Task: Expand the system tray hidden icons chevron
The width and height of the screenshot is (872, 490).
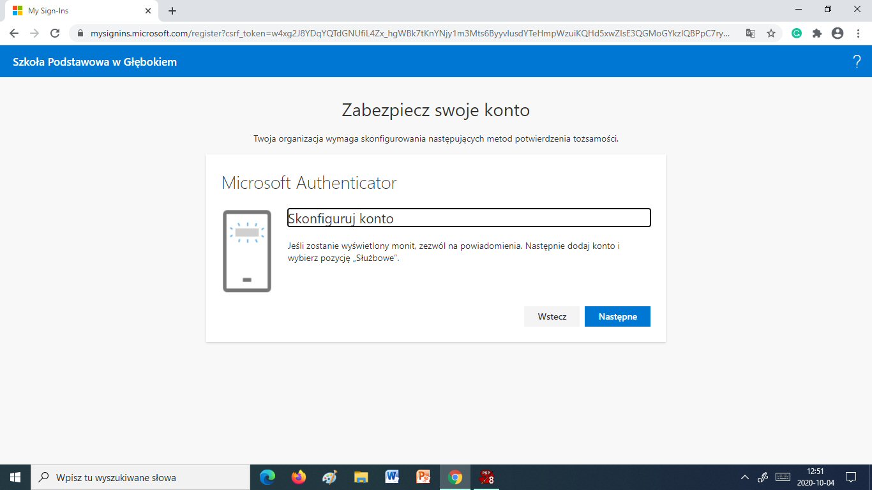Action: pyautogui.click(x=744, y=477)
